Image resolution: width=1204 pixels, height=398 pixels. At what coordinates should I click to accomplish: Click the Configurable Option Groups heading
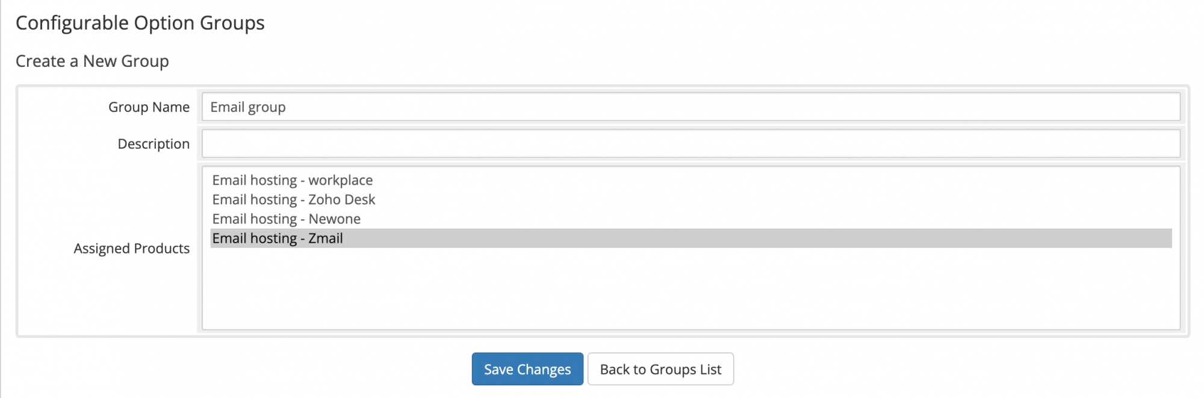(140, 23)
